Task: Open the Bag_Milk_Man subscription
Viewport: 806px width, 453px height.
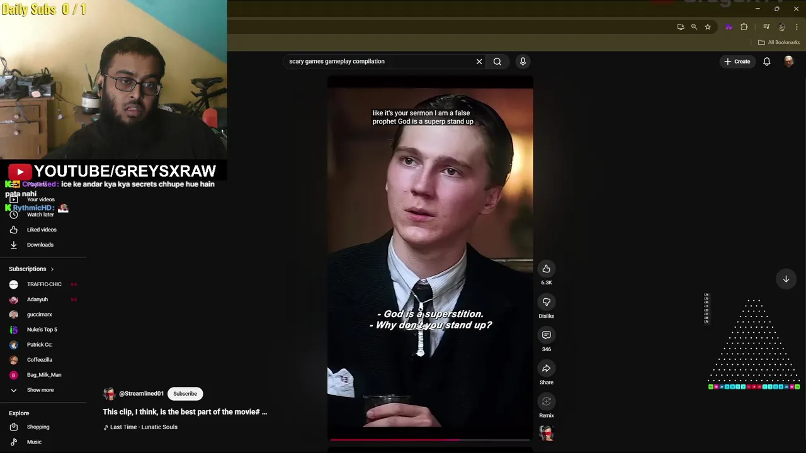Action: click(43, 375)
